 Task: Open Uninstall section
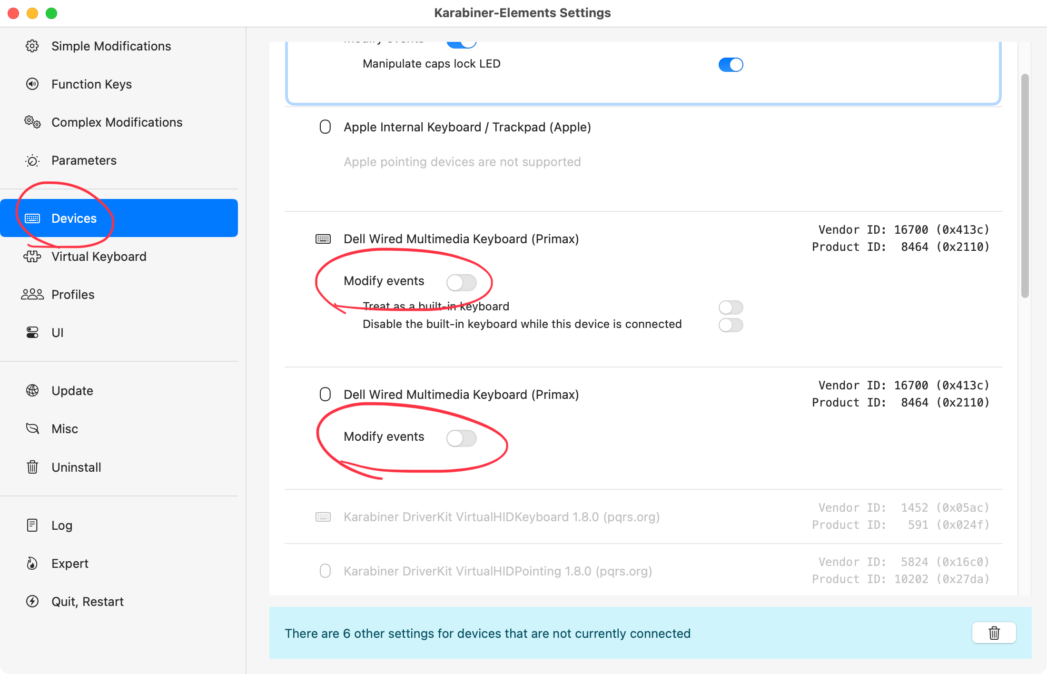point(119,467)
